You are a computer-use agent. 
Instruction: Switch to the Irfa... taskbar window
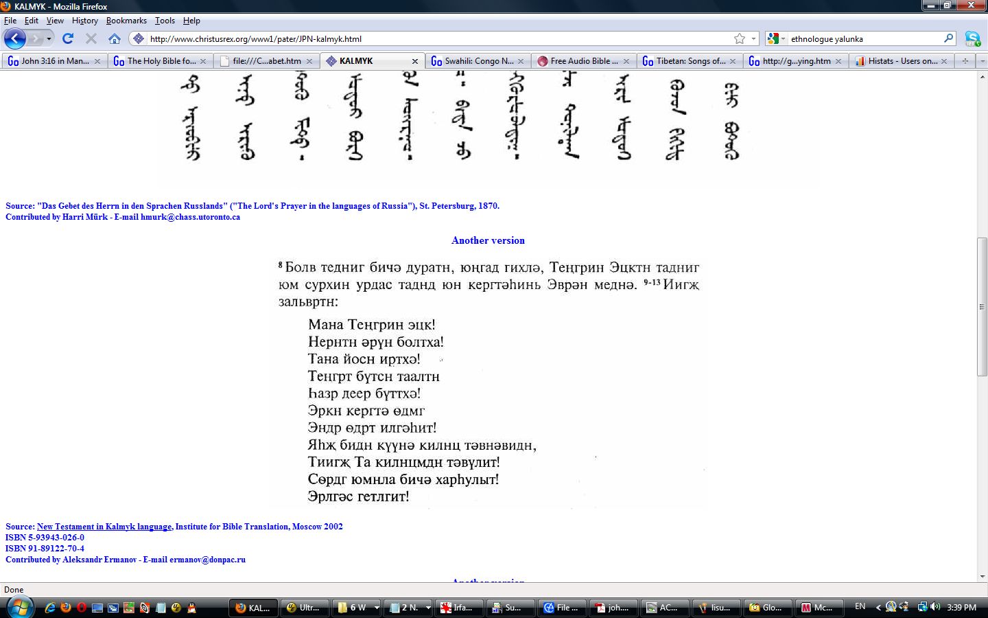click(458, 608)
